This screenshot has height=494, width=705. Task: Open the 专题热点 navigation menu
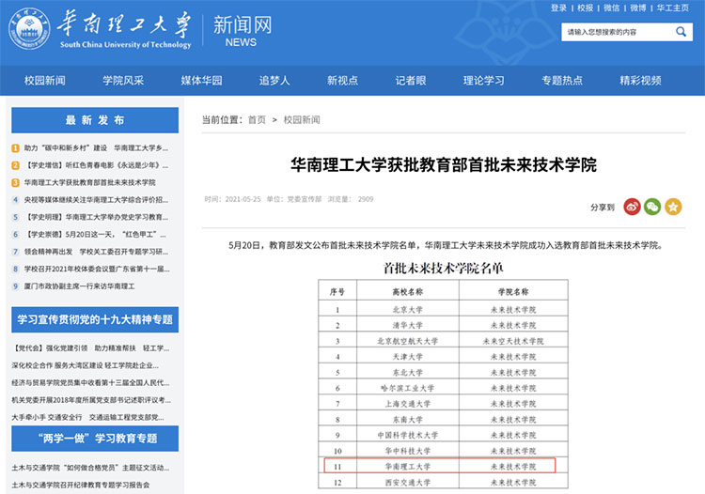pos(562,81)
